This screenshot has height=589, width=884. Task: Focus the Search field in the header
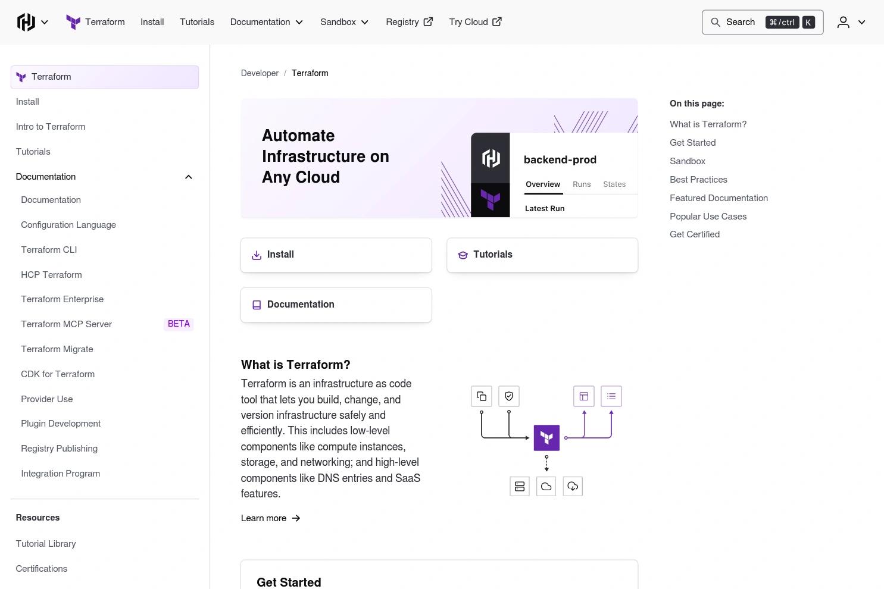pos(763,22)
